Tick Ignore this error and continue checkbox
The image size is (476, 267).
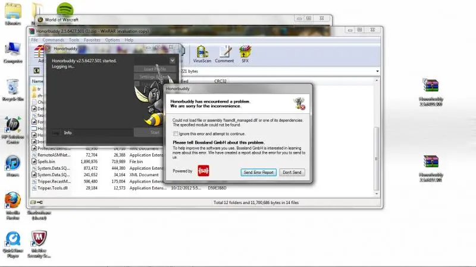pos(176,133)
